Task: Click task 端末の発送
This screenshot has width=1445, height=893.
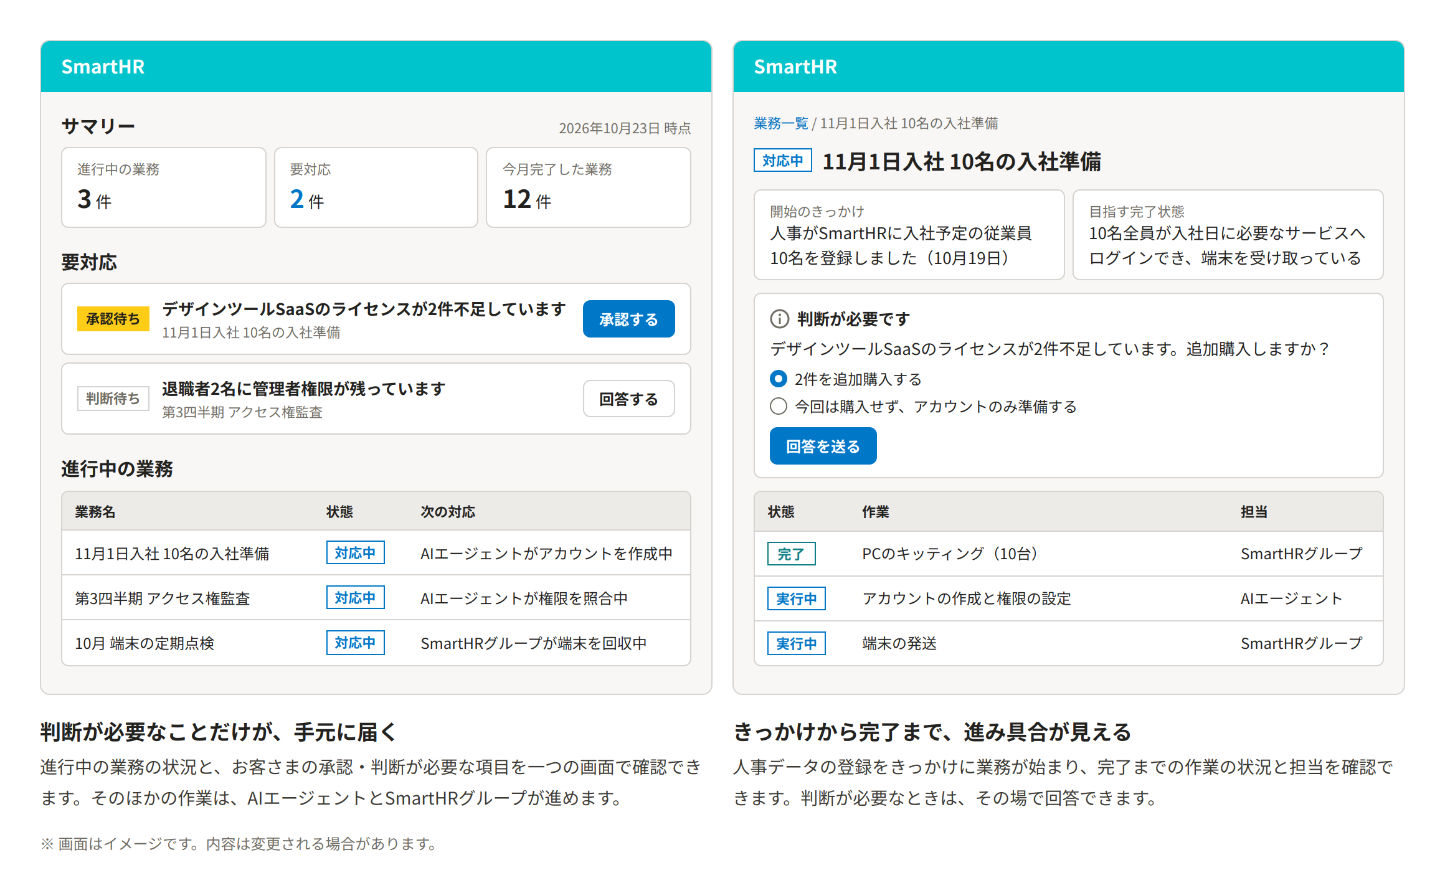Action: 899,643
